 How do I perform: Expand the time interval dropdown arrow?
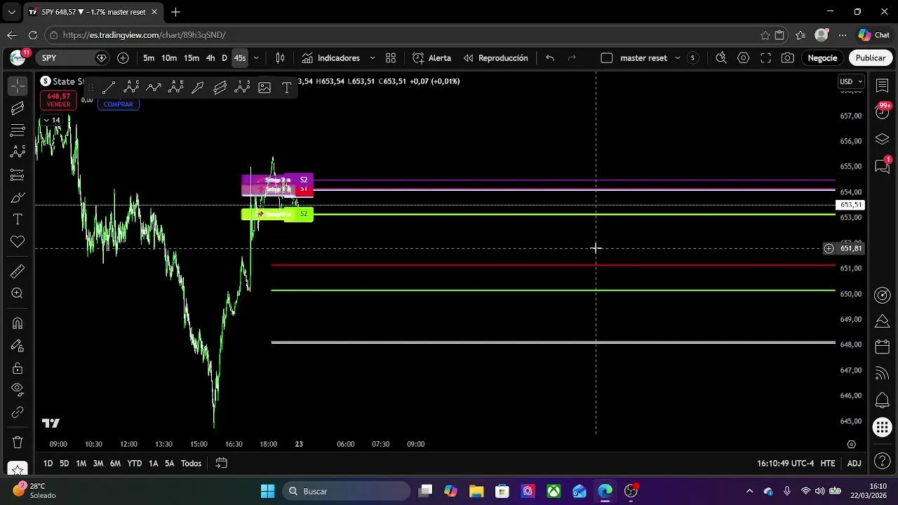pyautogui.click(x=256, y=58)
